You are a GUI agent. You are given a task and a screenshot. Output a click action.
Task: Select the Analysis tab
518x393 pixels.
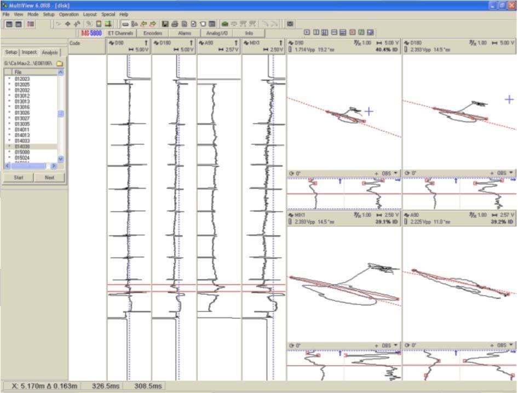49,52
